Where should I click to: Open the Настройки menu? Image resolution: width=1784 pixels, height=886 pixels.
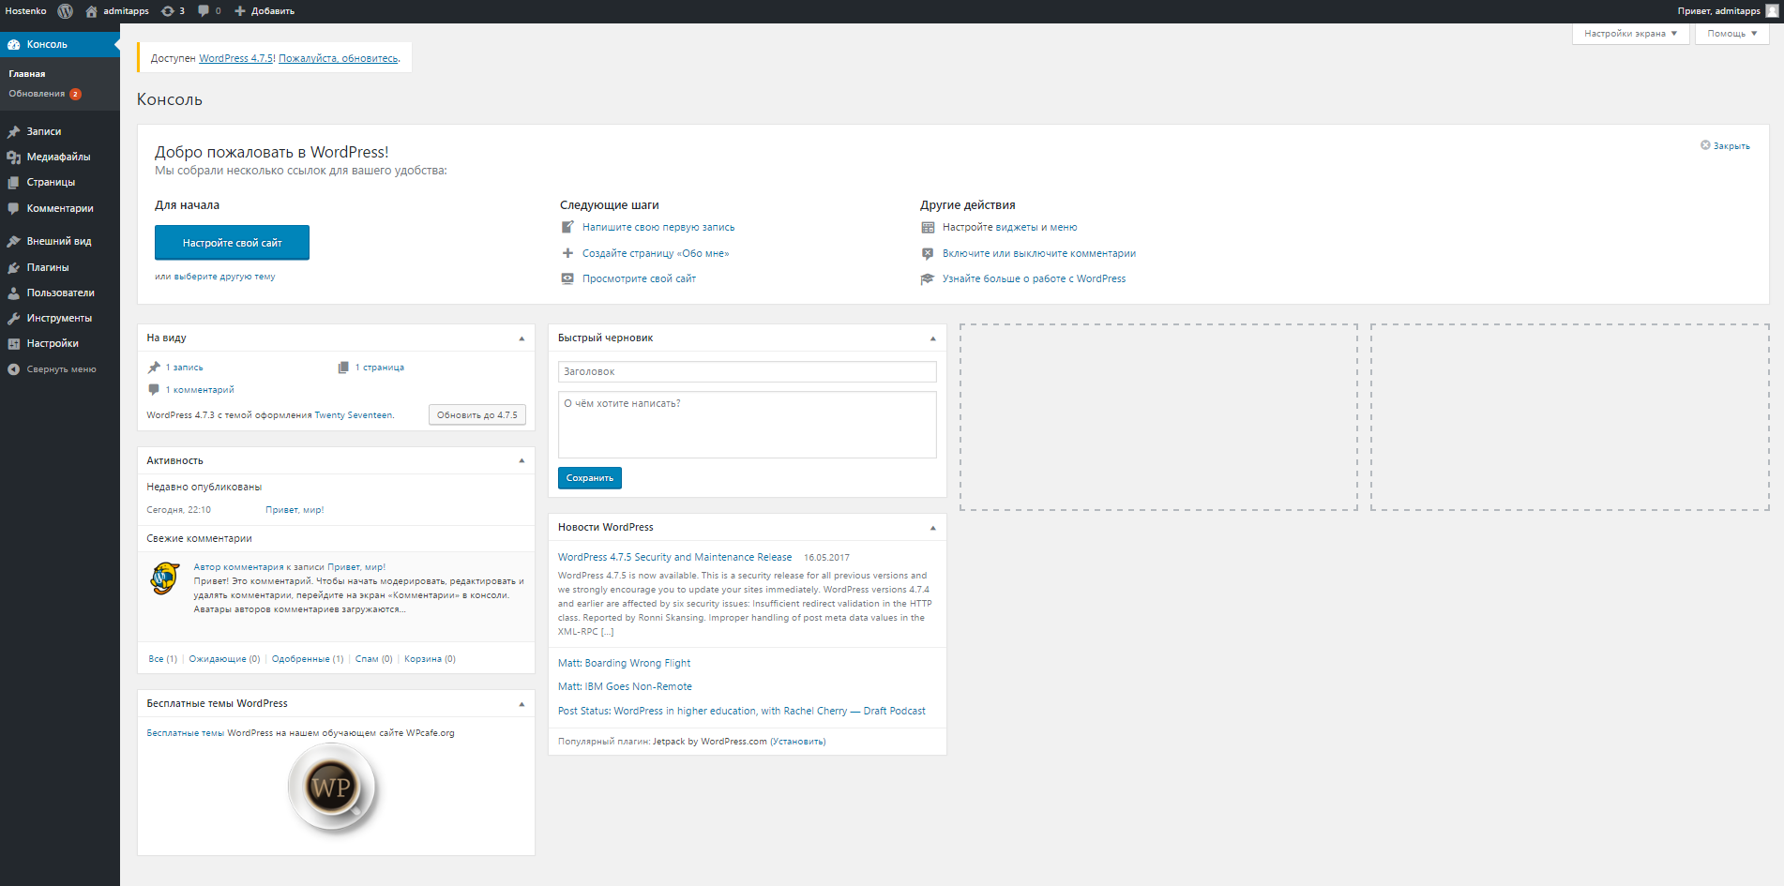click(x=60, y=343)
